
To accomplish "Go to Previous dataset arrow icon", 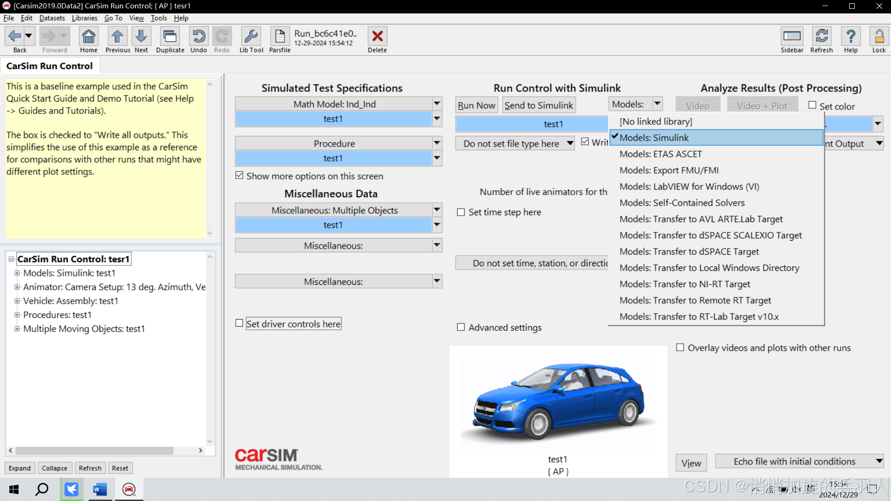I will click(x=117, y=37).
